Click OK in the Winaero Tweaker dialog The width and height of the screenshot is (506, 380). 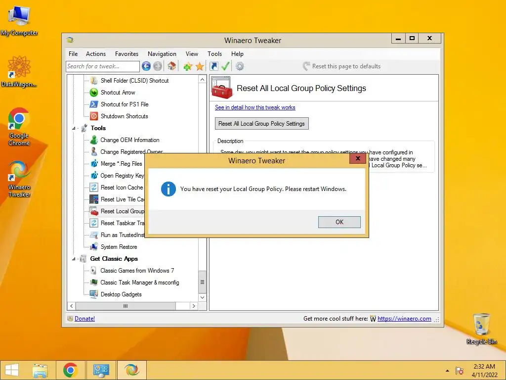(339, 222)
